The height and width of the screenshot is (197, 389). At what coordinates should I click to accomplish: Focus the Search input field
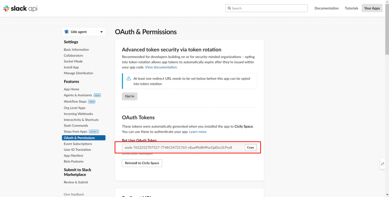pos(266,8)
